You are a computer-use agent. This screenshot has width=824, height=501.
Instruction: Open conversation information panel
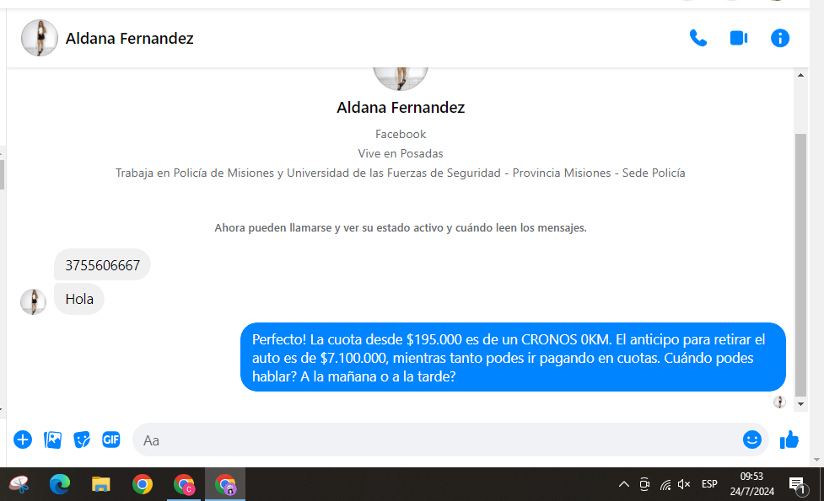click(780, 38)
